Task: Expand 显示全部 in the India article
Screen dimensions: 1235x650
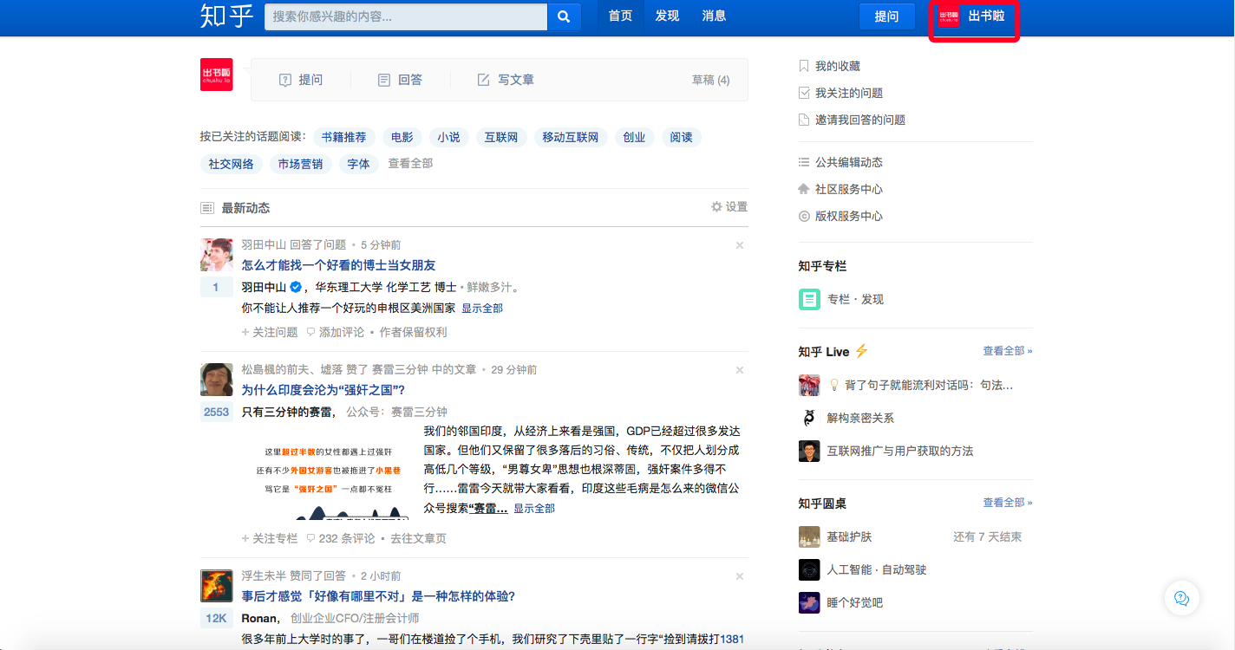Action: point(534,509)
